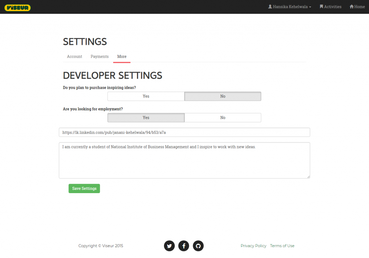The image size is (369, 258).
Task: Select No for purchasing inspiring ideas
Action: tap(223, 96)
